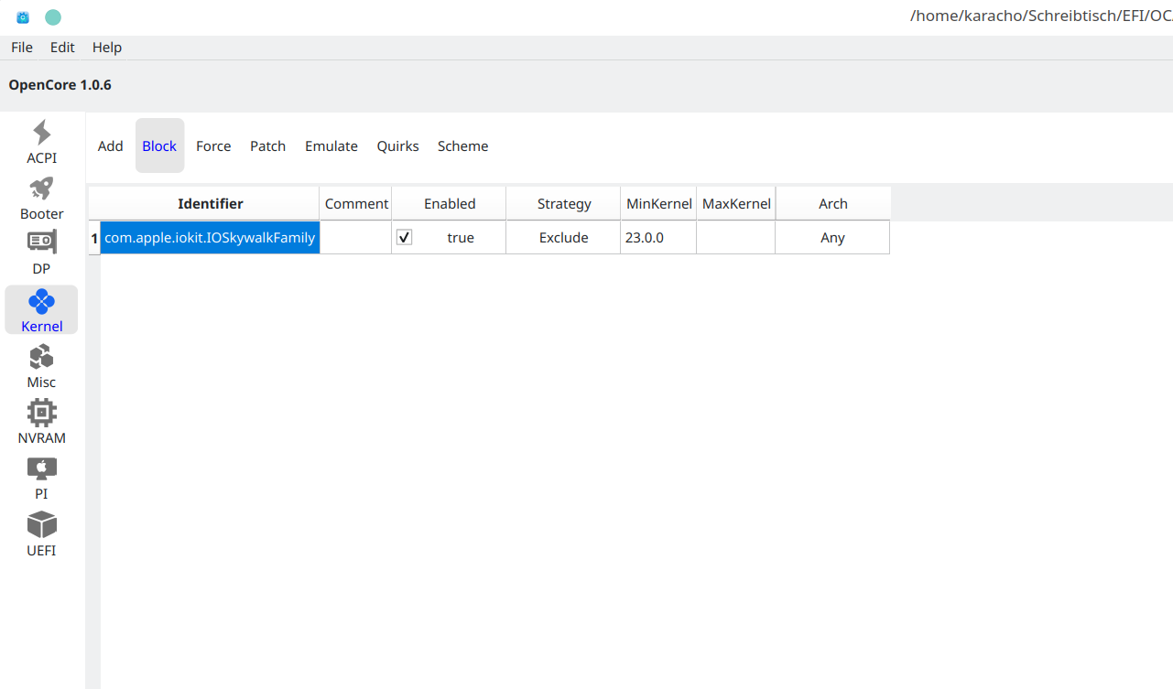Sort by the Identifier column header

[x=211, y=204]
